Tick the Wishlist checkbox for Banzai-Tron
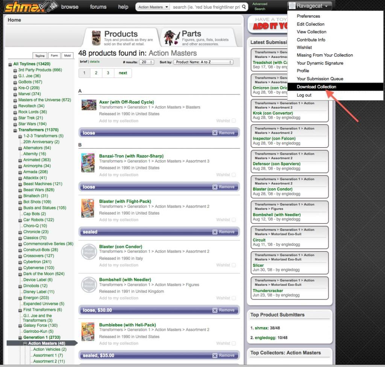This screenshot has width=385, height=367. 234,175
